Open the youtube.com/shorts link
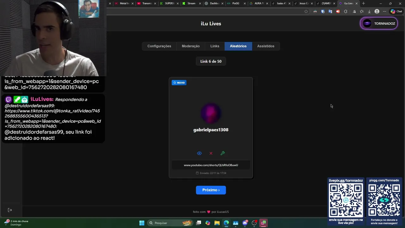Screen dimensions: 405x228 211,165
